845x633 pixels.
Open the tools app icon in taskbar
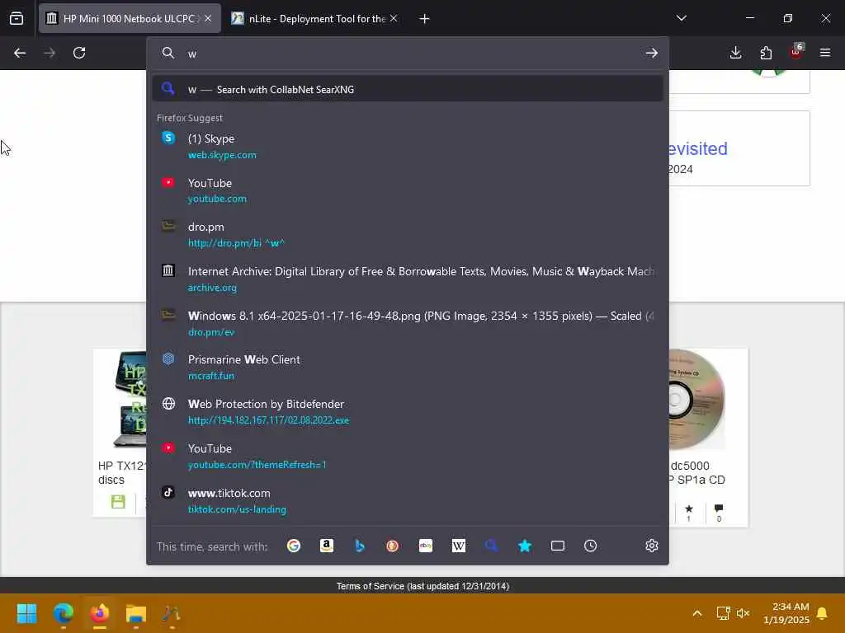click(x=172, y=613)
